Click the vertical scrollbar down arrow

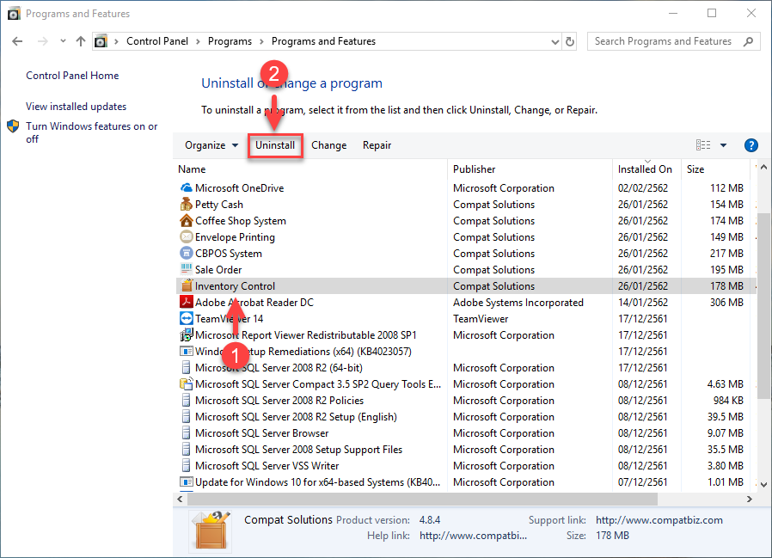click(763, 484)
